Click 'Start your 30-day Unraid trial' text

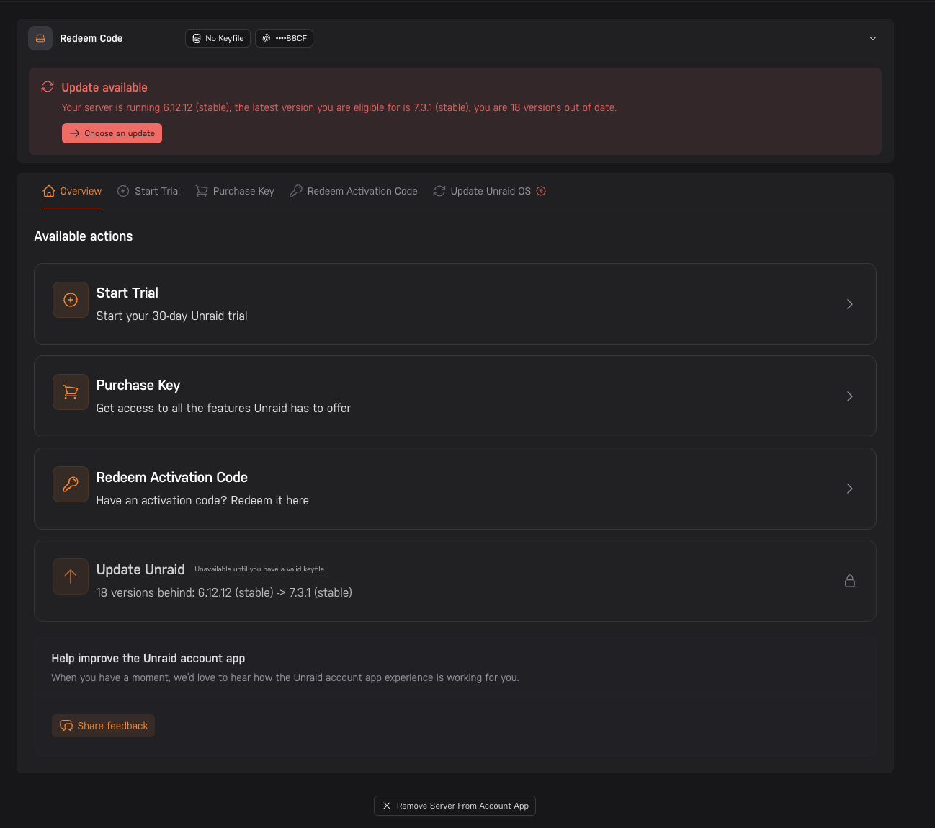(x=172, y=316)
